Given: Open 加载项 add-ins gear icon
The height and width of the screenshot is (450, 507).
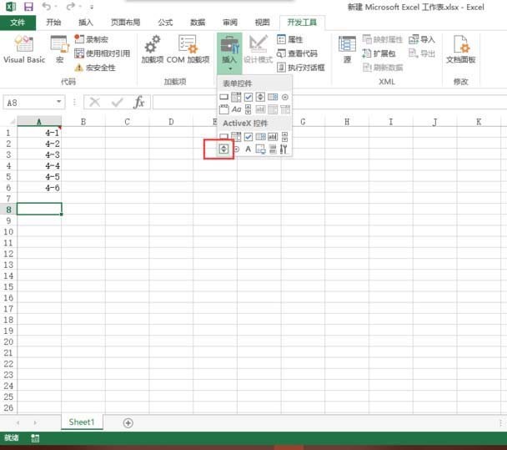Looking at the screenshot, I should 153,48.
